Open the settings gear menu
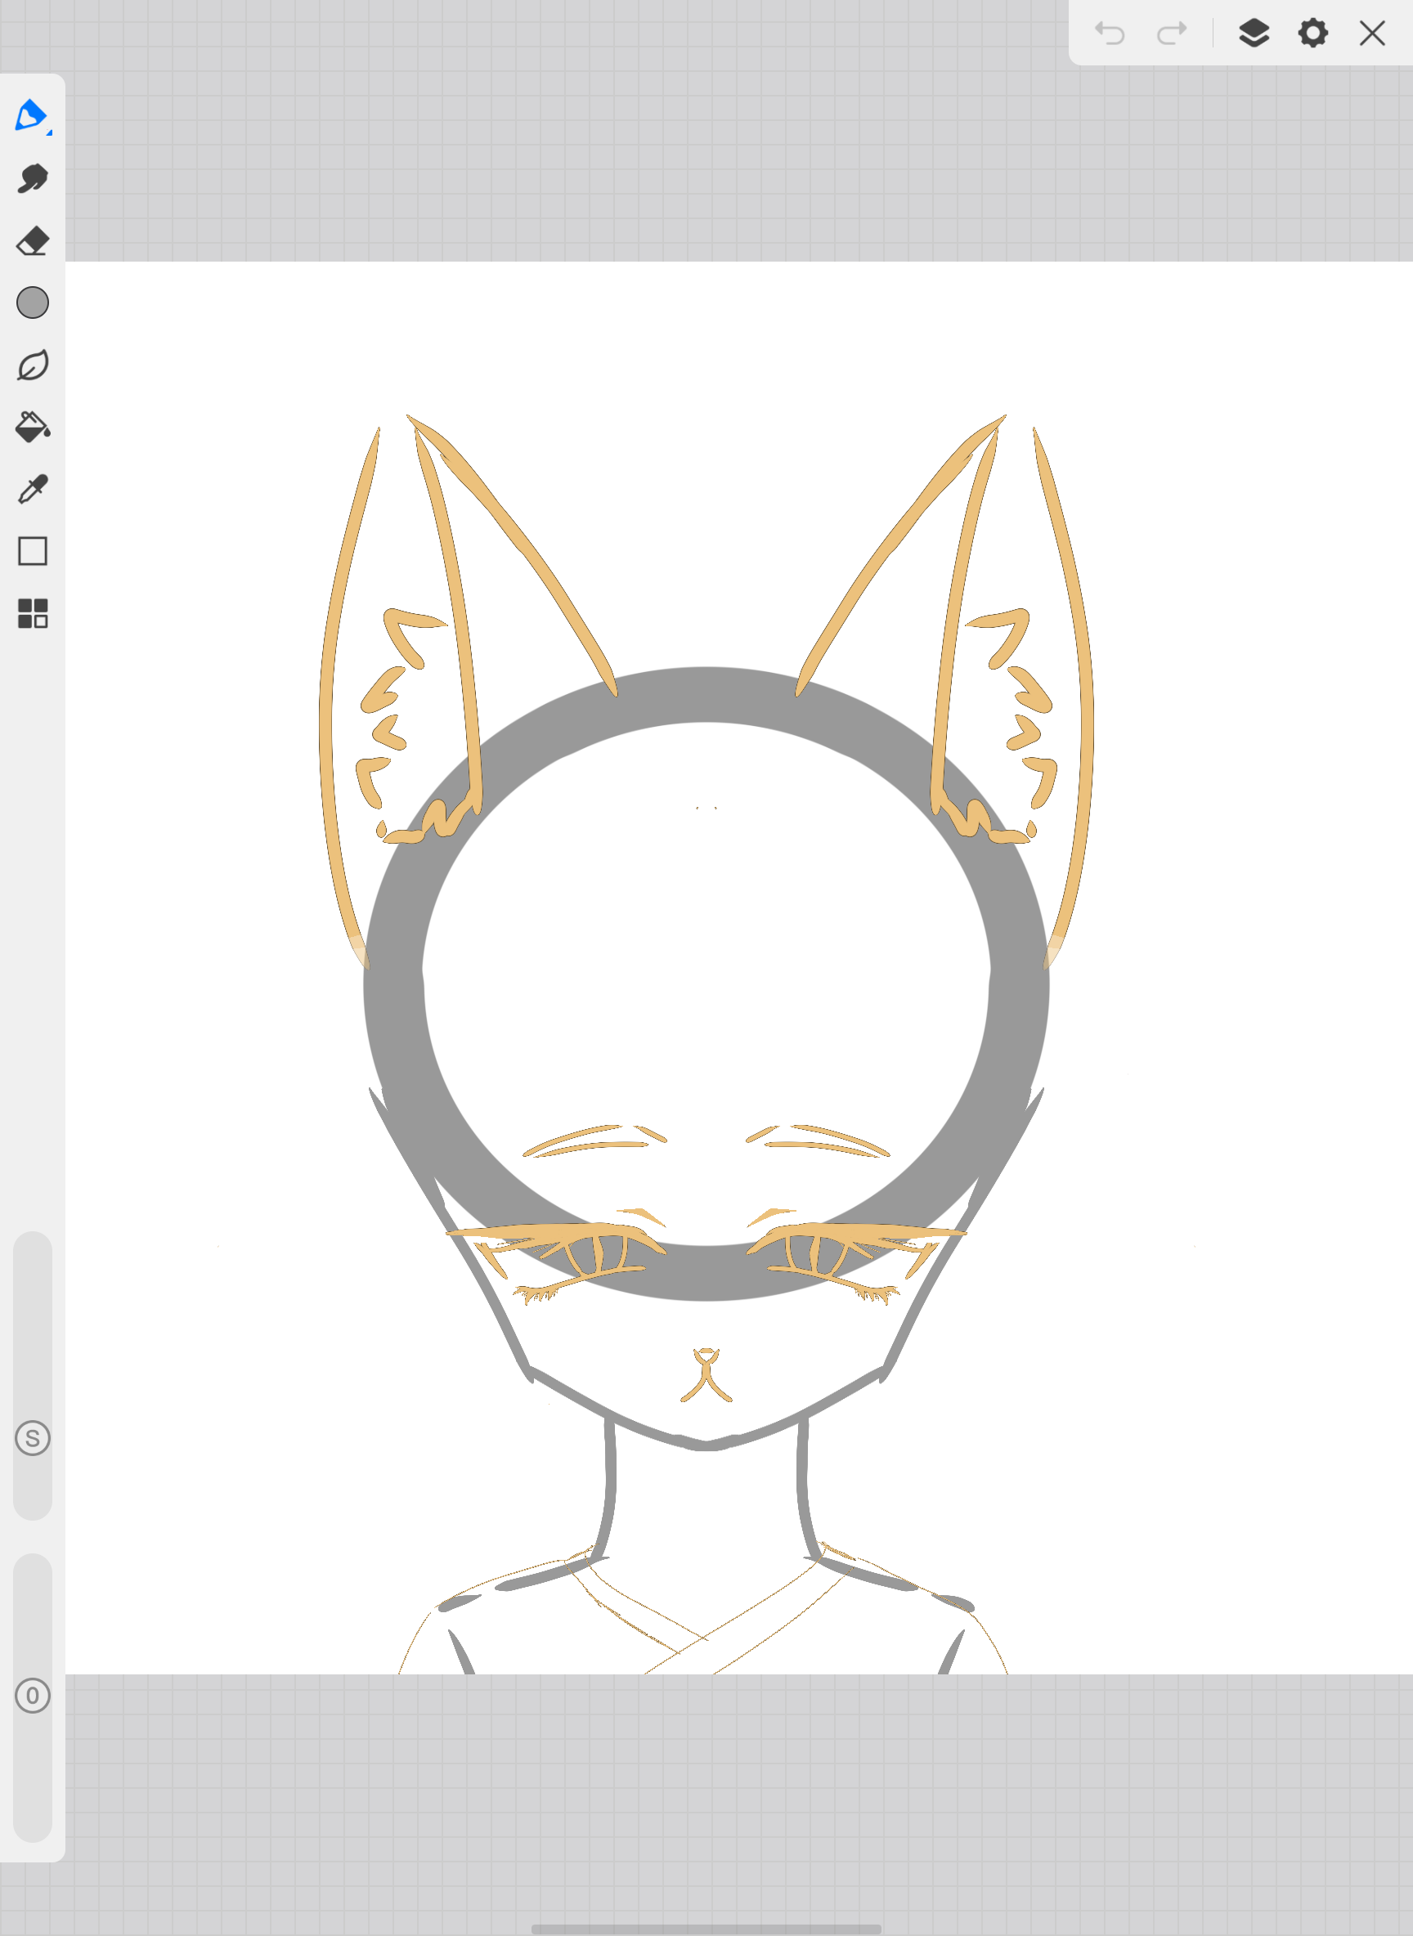 pyautogui.click(x=1313, y=34)
